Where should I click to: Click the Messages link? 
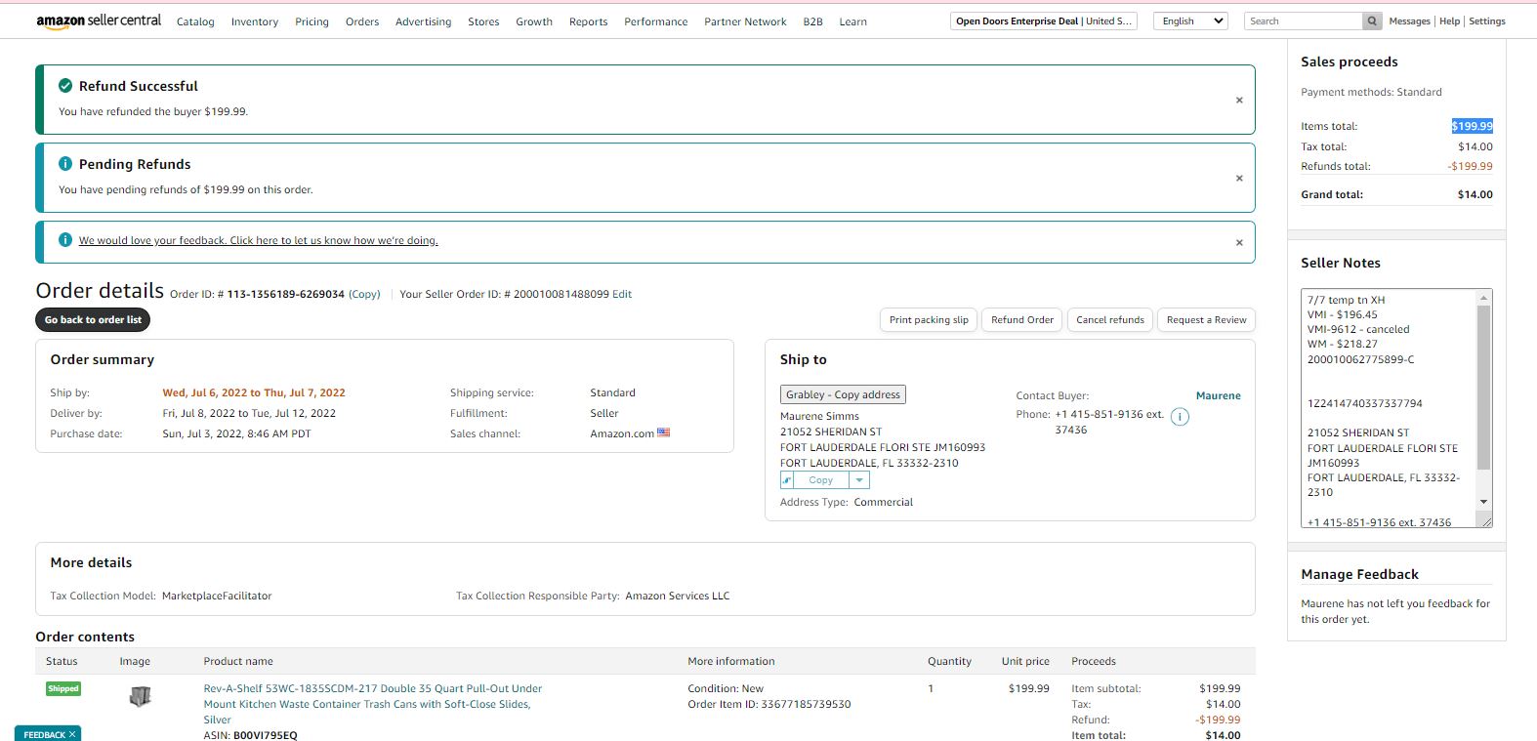[x=1409, y=21]
